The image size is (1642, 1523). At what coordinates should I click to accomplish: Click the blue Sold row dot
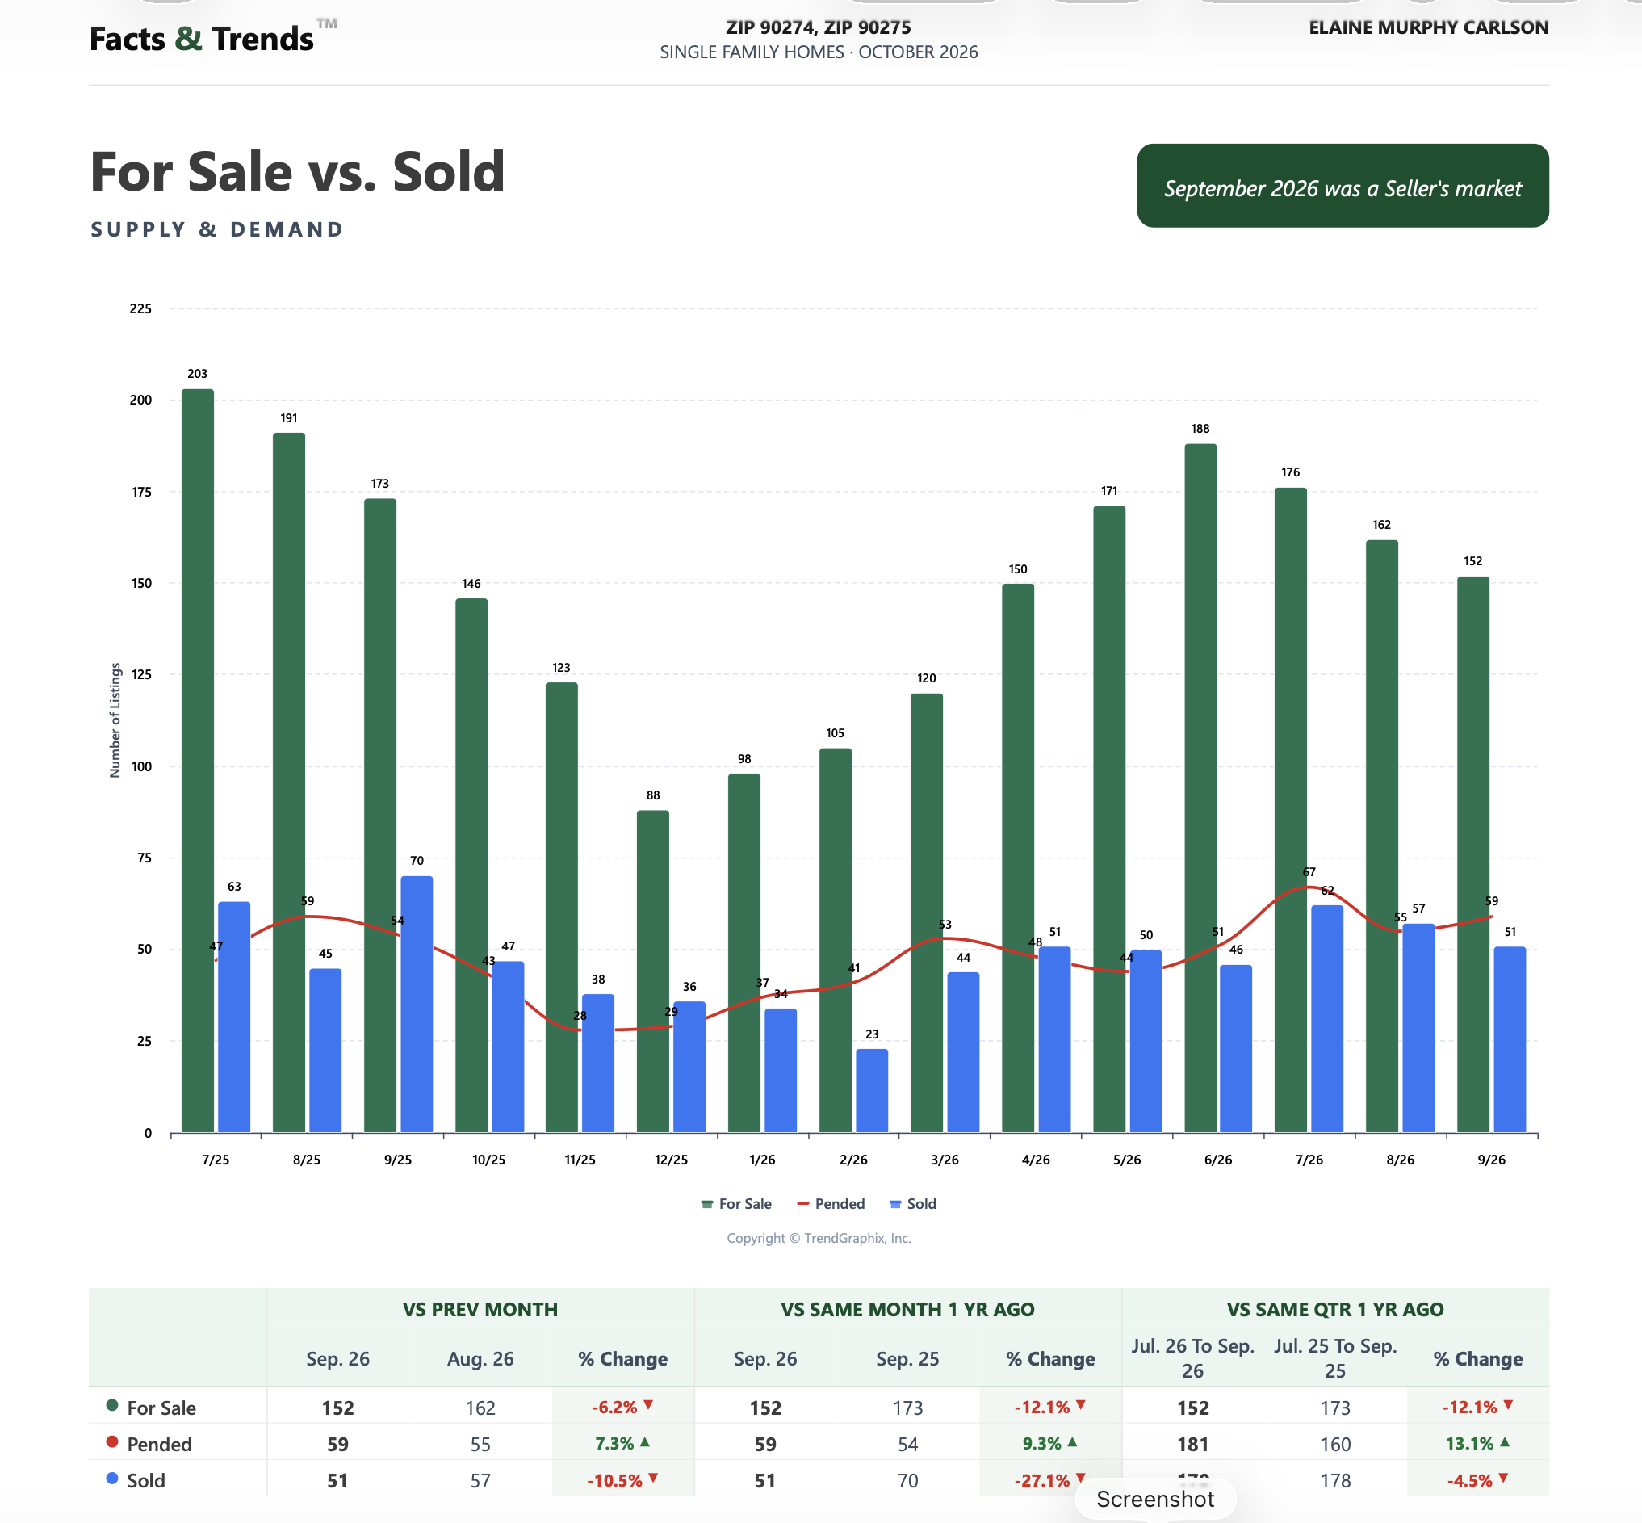coord(112,1478)
